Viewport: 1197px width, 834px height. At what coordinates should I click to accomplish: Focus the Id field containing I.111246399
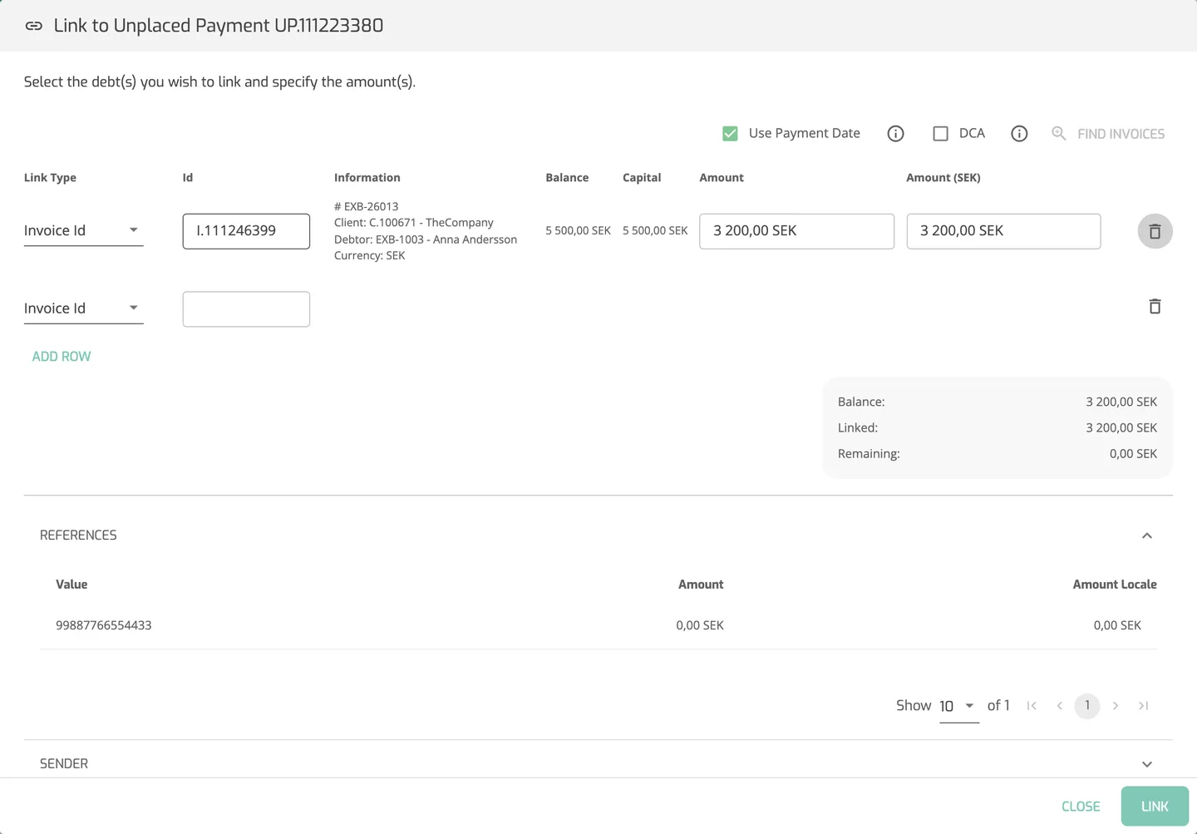246,231
